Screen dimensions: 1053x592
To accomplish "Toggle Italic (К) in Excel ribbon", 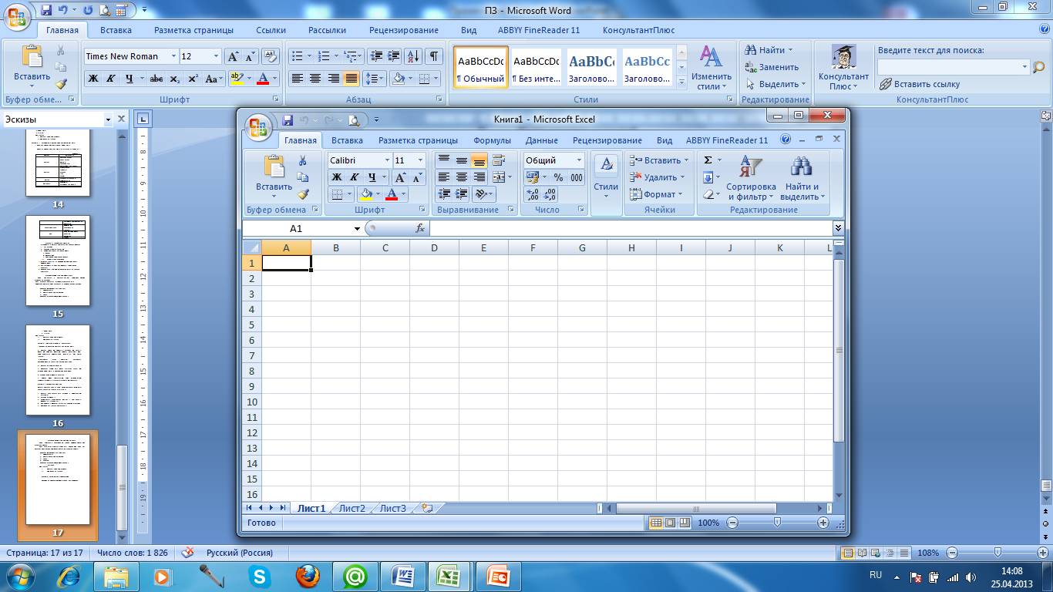I will (x=355, y=177).
